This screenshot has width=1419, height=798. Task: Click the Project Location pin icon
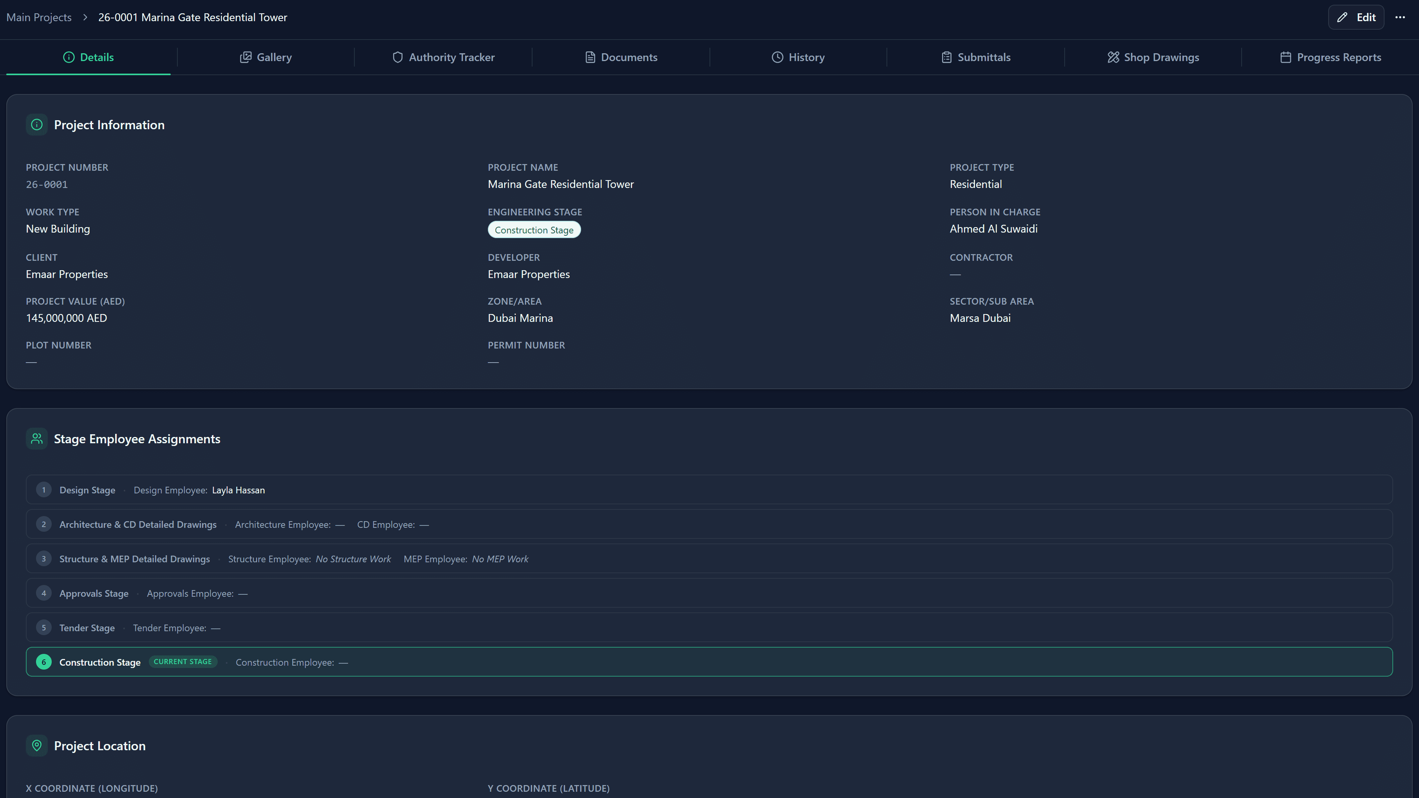(x=37, y=746)
